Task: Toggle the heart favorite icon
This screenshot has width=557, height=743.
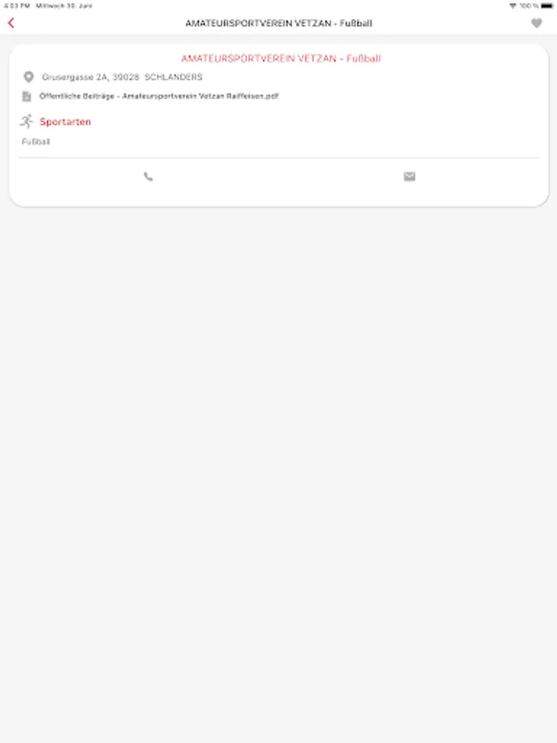Action: (536, 23)
